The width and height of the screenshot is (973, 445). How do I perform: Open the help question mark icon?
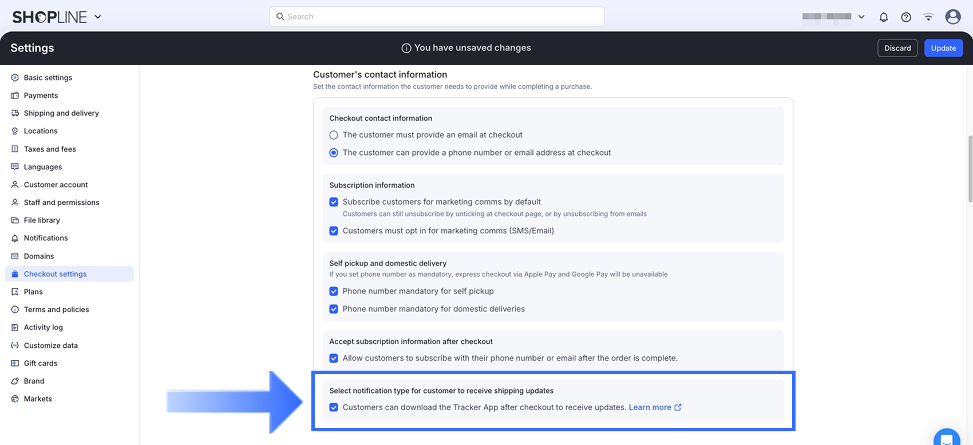click(x=906, y=17)
